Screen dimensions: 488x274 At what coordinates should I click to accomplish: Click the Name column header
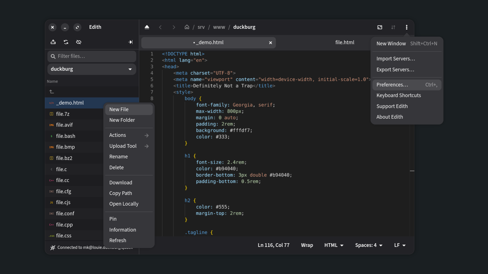[x=52, y=81]
